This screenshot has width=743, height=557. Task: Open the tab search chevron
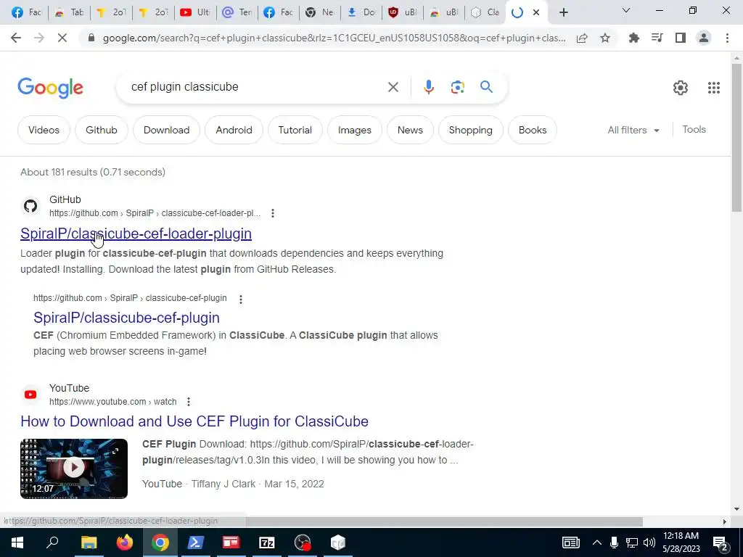(x=626, y=10)
